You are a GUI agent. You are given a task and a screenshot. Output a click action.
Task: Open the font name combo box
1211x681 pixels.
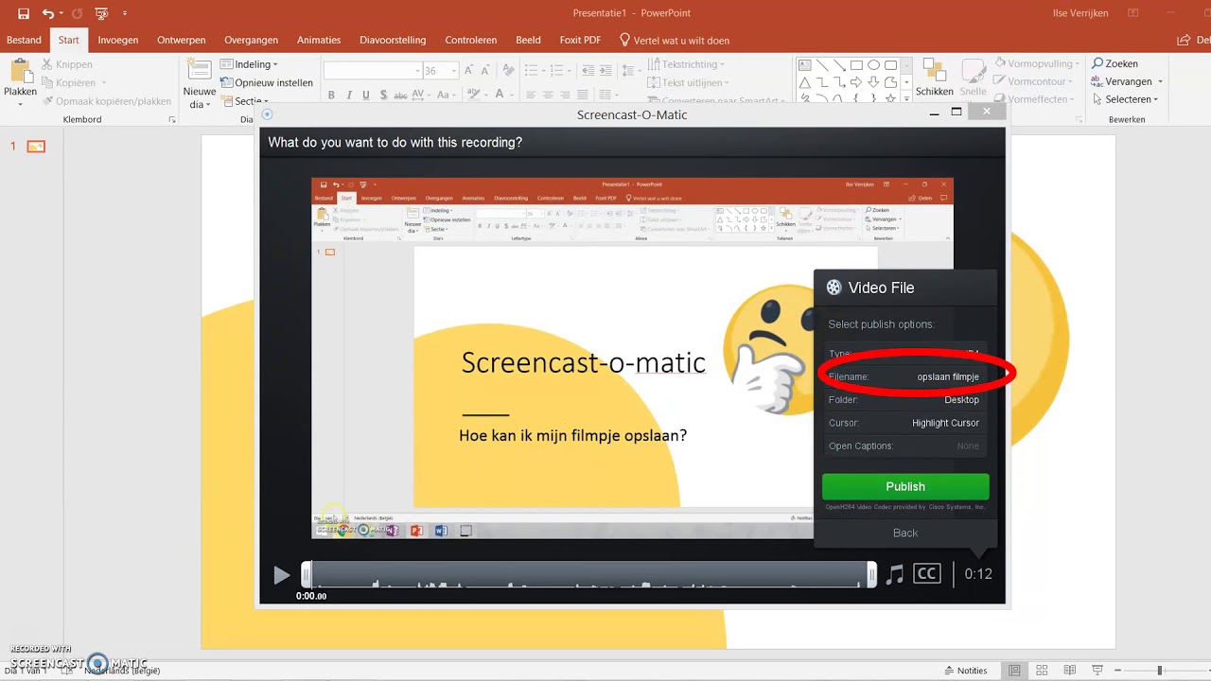[x=373, y=71]
